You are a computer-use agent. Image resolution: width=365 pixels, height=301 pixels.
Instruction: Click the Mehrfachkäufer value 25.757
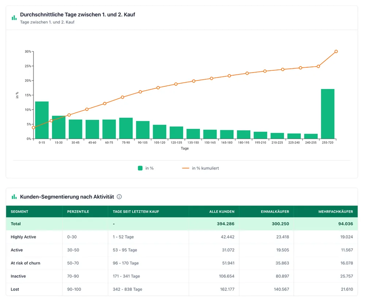coord(346,276)
